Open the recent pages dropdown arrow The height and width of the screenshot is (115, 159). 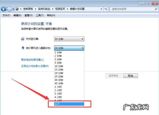[13, 9]
